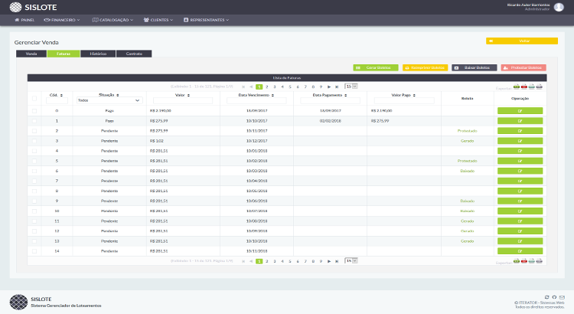The height and width of the screenshot is (314, 574).
Task: Go to page 5 in lower paginator
Action: pyautogui.click(x=290, y=261)
